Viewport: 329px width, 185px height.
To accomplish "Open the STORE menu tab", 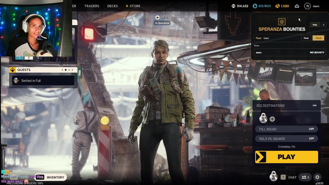I will click(x=135, y=6).
